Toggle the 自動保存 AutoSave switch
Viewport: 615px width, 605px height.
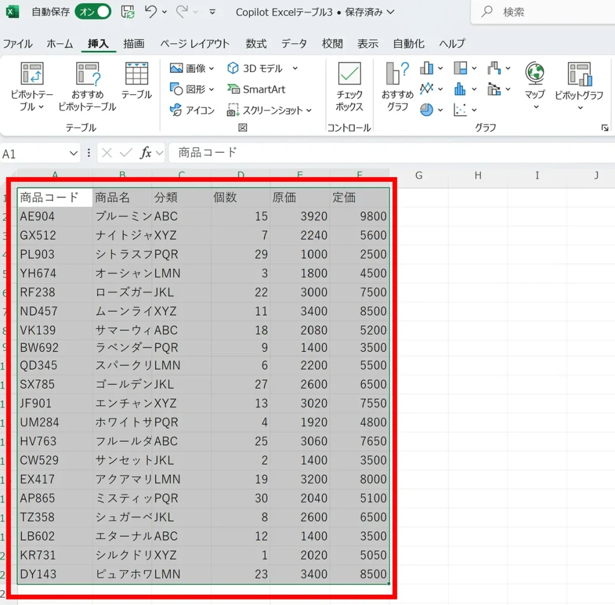click(x=93, y=11)
